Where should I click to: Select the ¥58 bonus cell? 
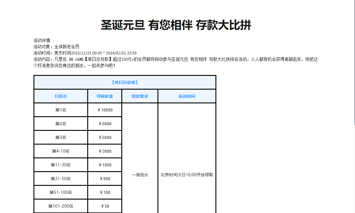click(105, 206)
